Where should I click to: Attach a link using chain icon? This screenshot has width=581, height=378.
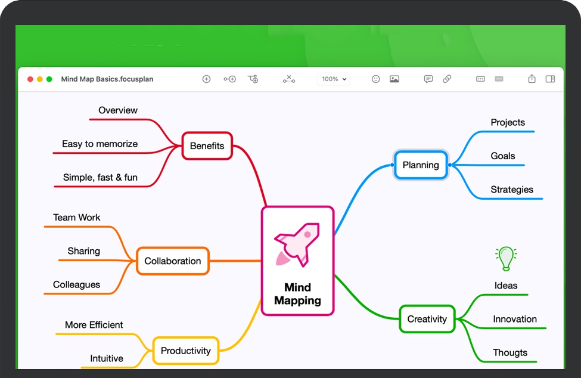[447, 79]
